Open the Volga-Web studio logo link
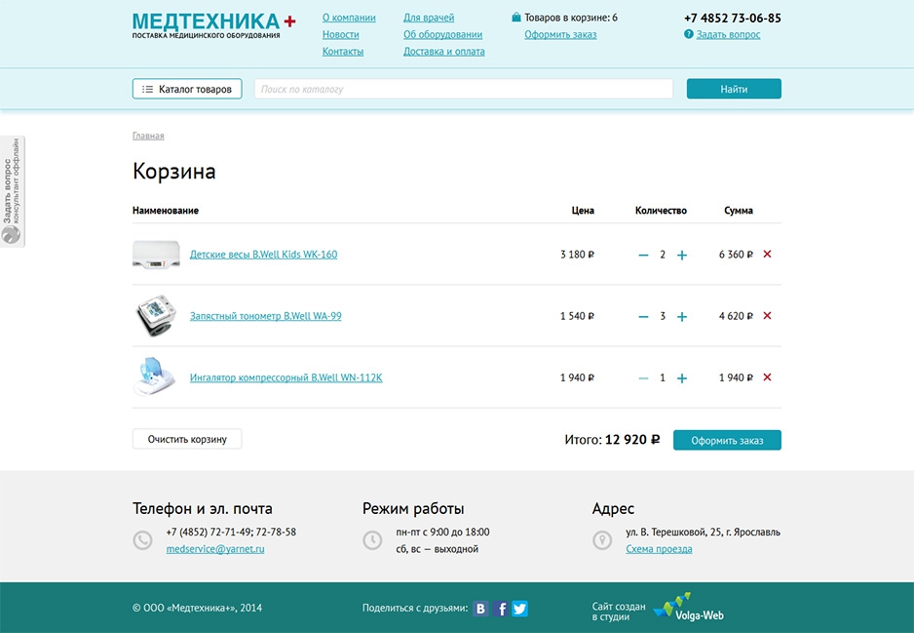914x633 pixels. (x=688, y=607)
